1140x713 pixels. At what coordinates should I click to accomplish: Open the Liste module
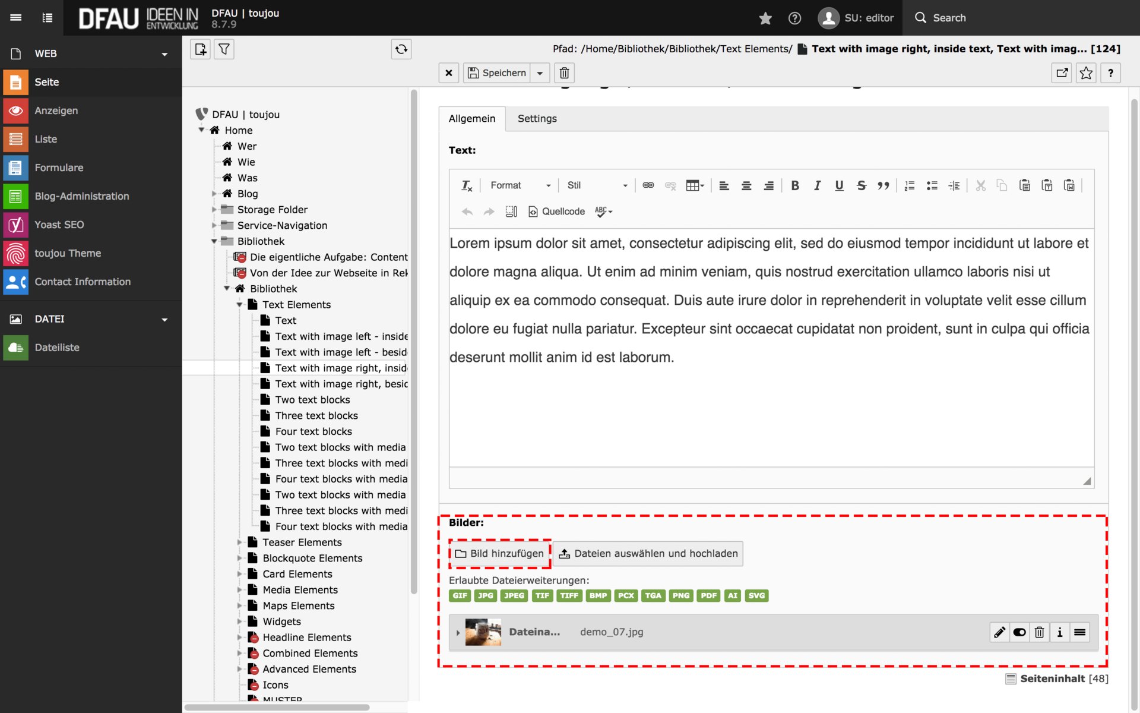tap(91, 139)
